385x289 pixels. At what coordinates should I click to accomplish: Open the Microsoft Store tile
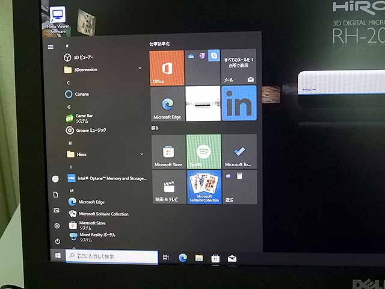click(168, 152)
